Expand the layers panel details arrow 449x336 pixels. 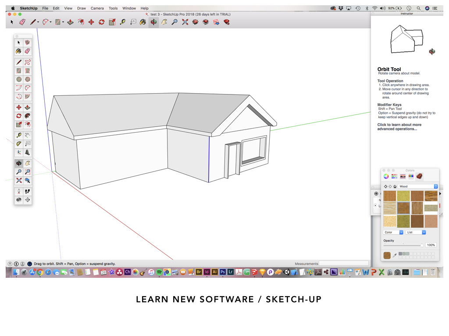pos(440,194)
